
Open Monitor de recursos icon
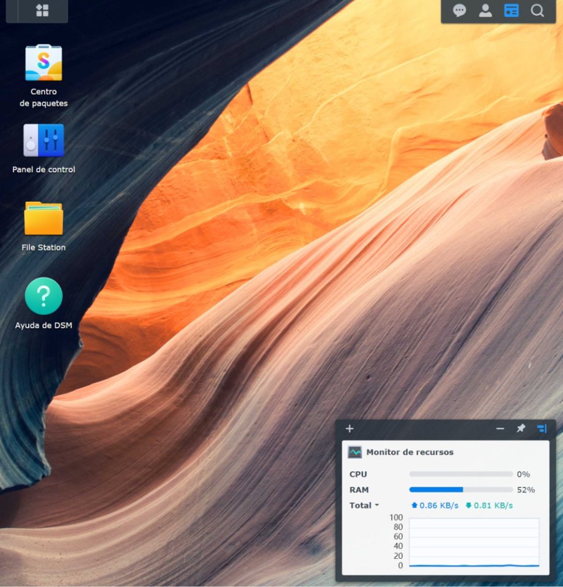coord(355,452)
